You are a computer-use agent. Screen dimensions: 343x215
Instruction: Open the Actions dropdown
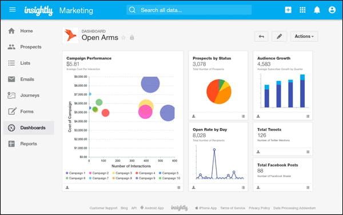(304, 36)
